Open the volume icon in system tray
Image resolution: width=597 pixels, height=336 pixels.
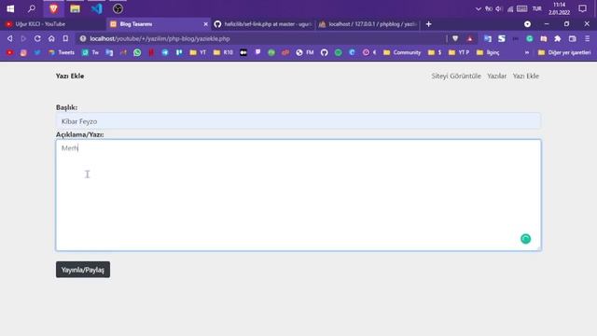499,8
